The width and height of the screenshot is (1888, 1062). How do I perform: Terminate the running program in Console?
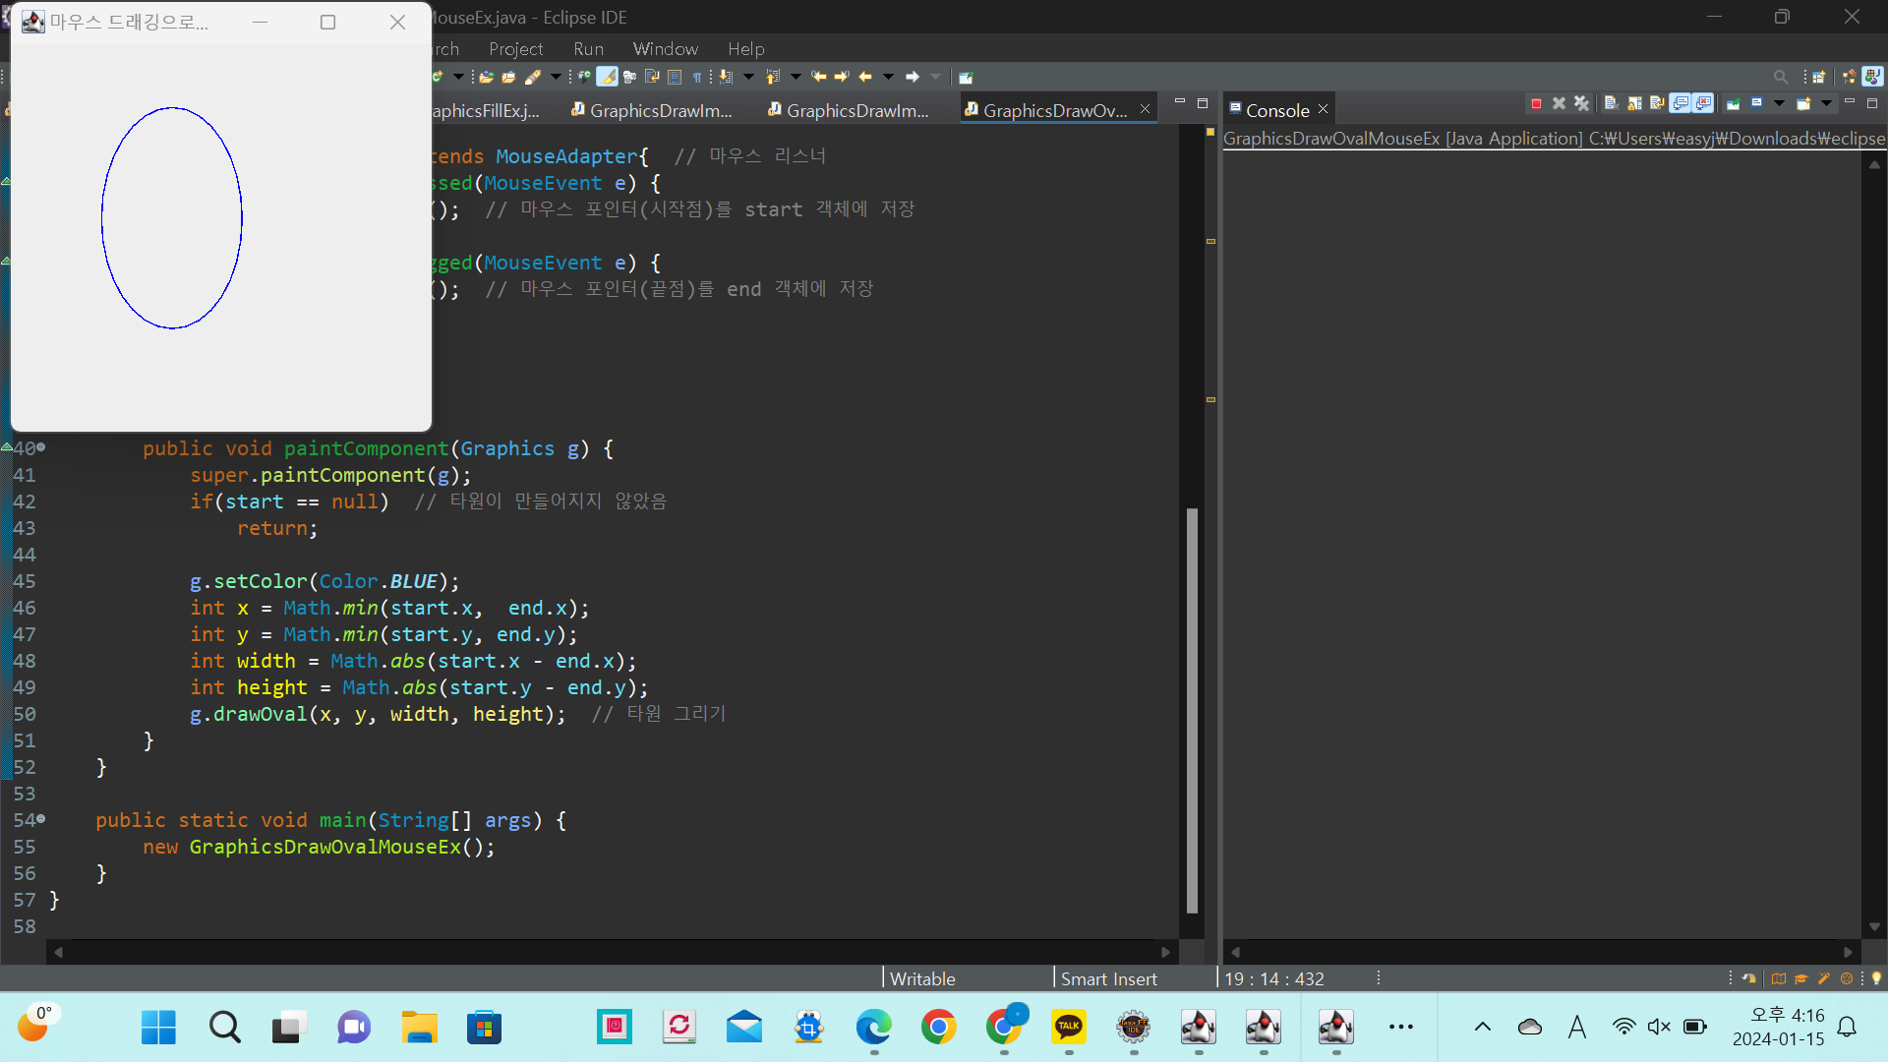click(x=1536, y=103)
